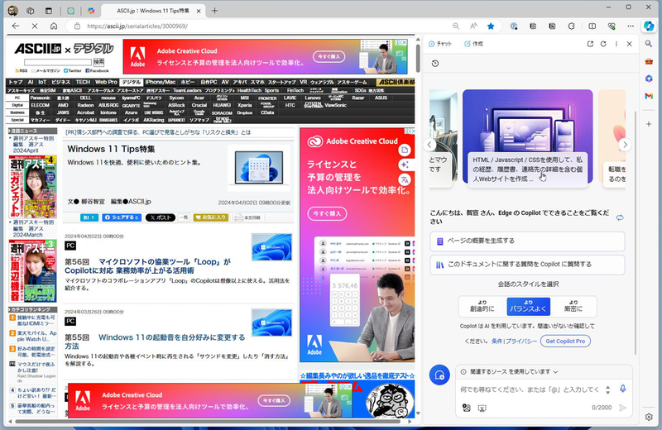Switch to Copilot 作成 tab
This screenshot has width=662, height=430.
tap(473, 44)
